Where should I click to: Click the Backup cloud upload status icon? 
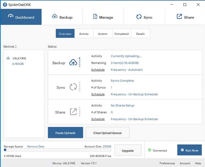pyautogui.click(x=73, y=63)
